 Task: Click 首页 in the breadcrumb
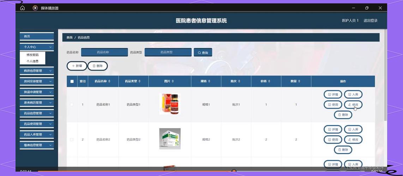[x=70, y=37]
